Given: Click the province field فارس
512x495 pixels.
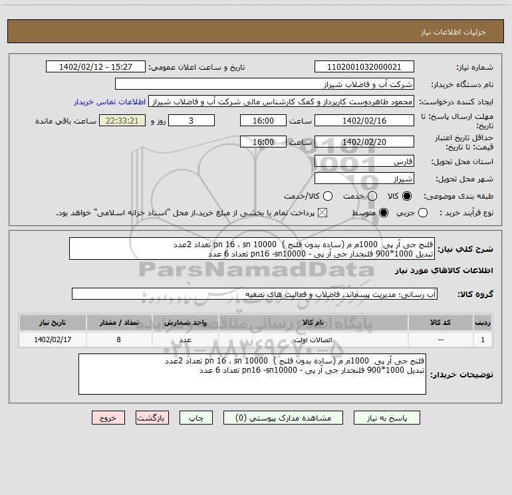Looking at the screenshot, I should [x=364, y=161].
